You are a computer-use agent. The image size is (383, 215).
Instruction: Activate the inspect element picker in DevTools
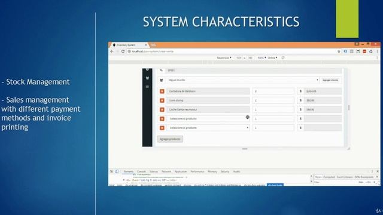point(112,171)
